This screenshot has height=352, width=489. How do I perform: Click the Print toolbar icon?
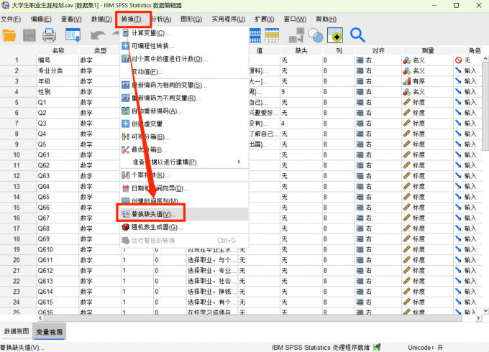pyautogui.click(x=50, y=35)
